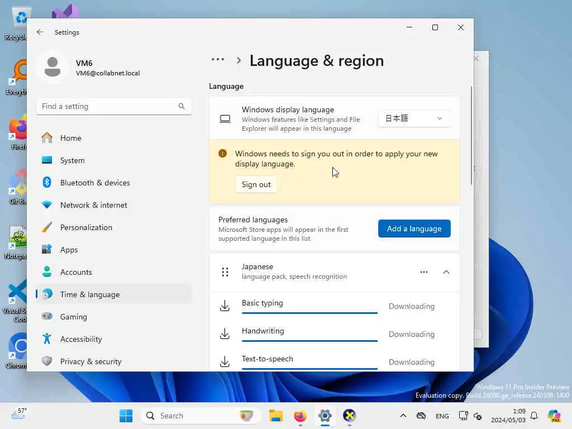The image size is (572, 429).
Task: Click the yellow X app taskbar icon
Action: click(x=349, y=416)
